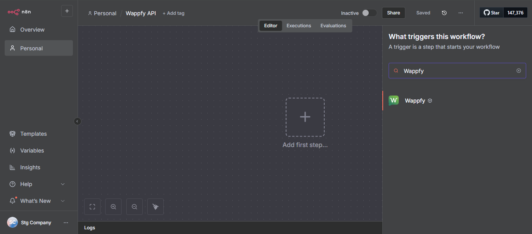Image resolution: width=532 pixels, height=234 pixels.
Task: Click the Saved status text
Action: point(423,13)
